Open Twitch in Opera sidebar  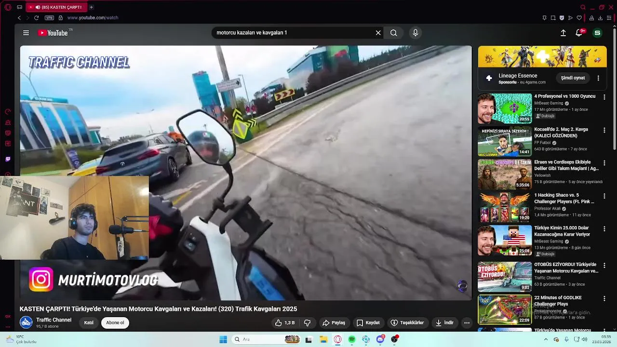point(8,159)
